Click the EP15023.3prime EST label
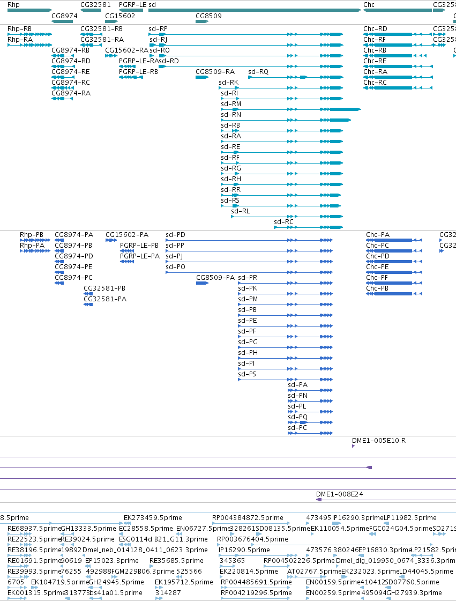The height and width of the screenshot is (601, 456). (111, 561)
